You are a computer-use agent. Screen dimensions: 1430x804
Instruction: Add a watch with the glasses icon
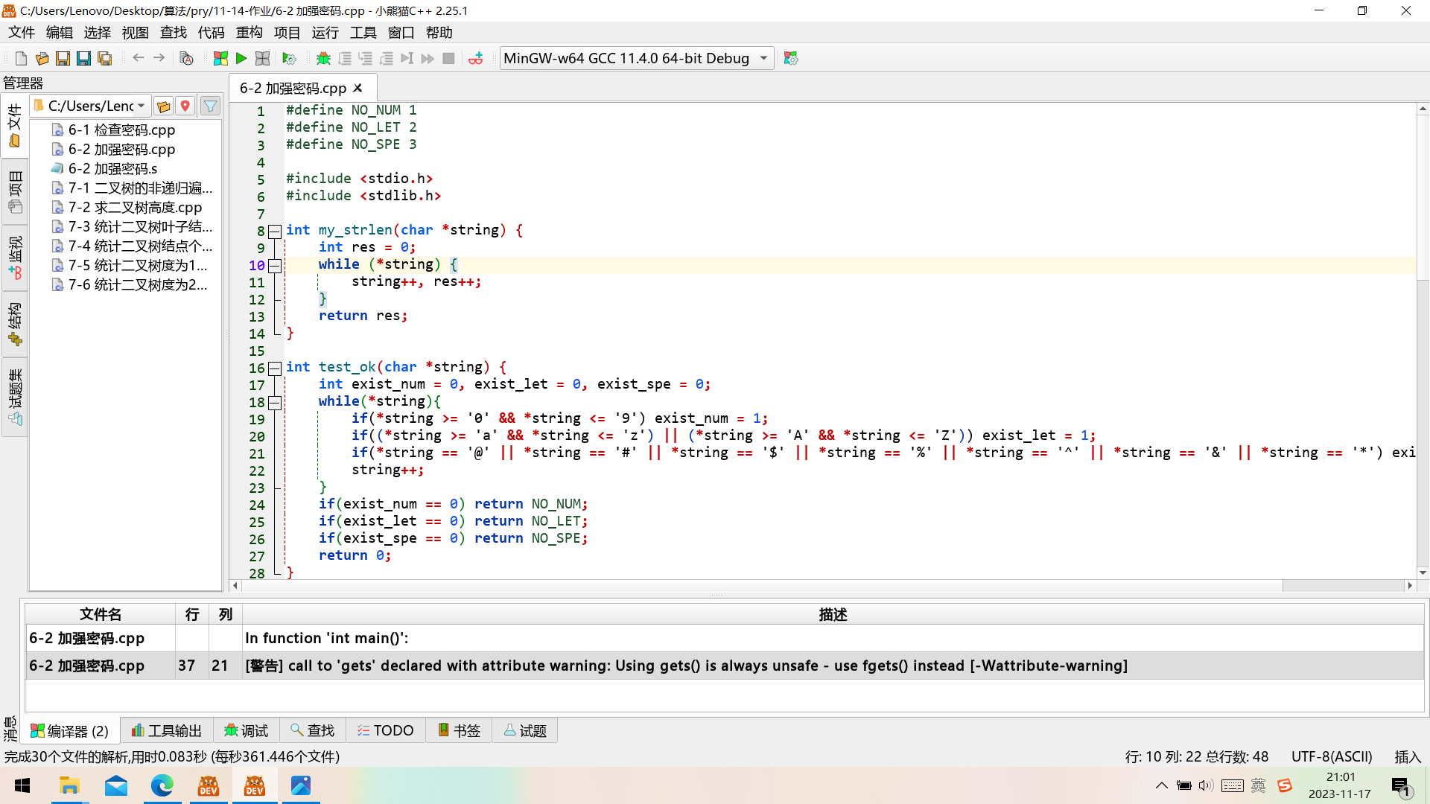click(477, 58)
